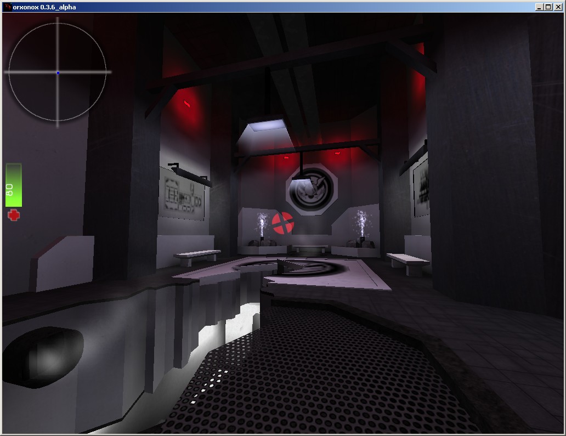This screenshot has height=436, width=566.
Task: Click the orxonox 0.3.6_alpha window title
Action: click(44, 7)
